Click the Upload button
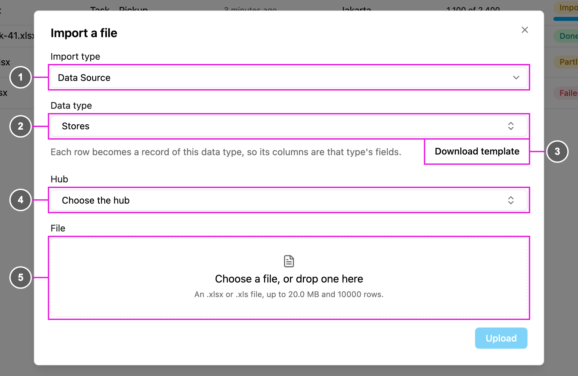The height and width of the screenshot is (376, 578). pos(501,338)
